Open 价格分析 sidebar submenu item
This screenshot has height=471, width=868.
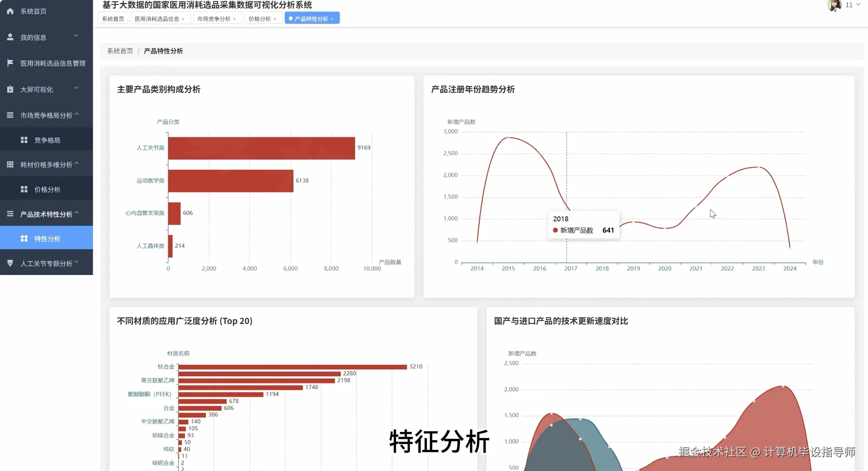pos(47,190)
